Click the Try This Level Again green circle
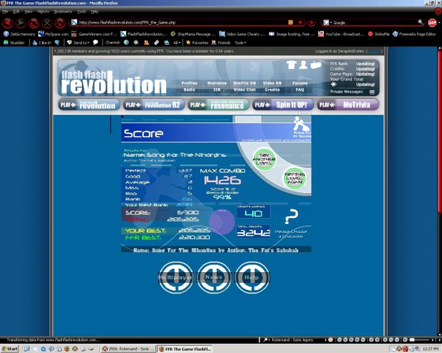 [x=294, y=178]
